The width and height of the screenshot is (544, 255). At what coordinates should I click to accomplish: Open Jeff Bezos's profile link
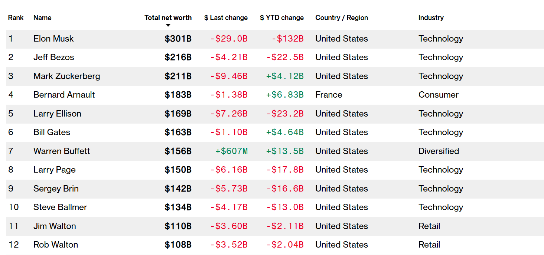[53, 57]
